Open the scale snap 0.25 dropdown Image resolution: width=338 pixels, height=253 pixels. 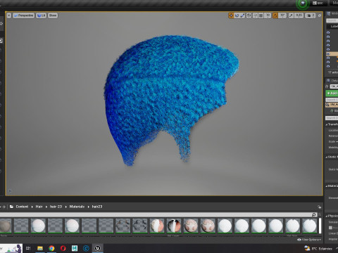[x=299, y=15]
